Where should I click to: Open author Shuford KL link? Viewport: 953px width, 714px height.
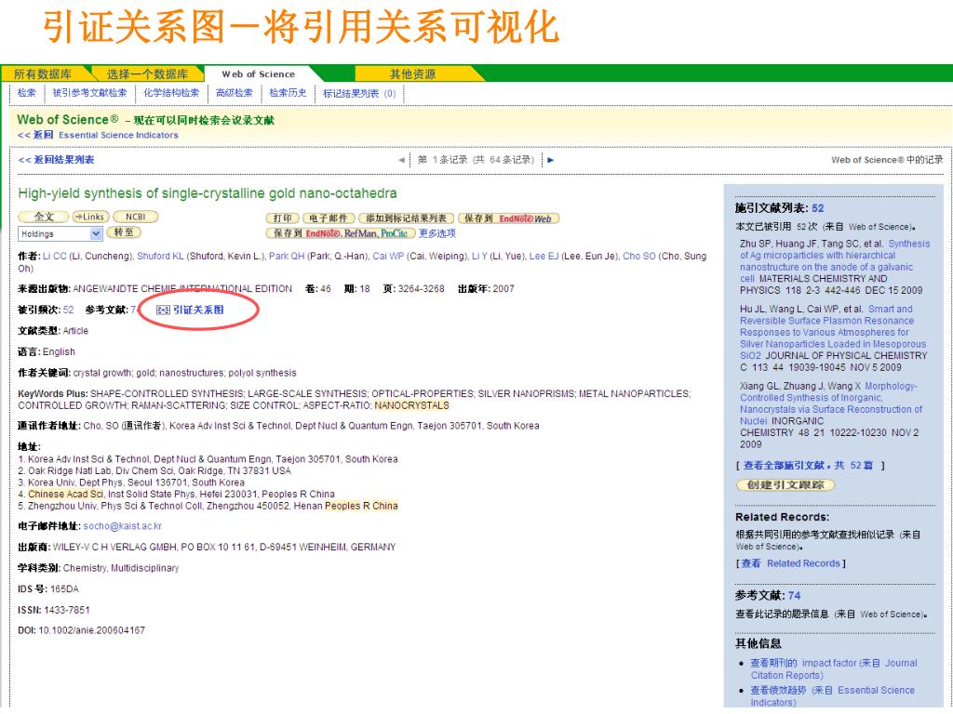160,257
